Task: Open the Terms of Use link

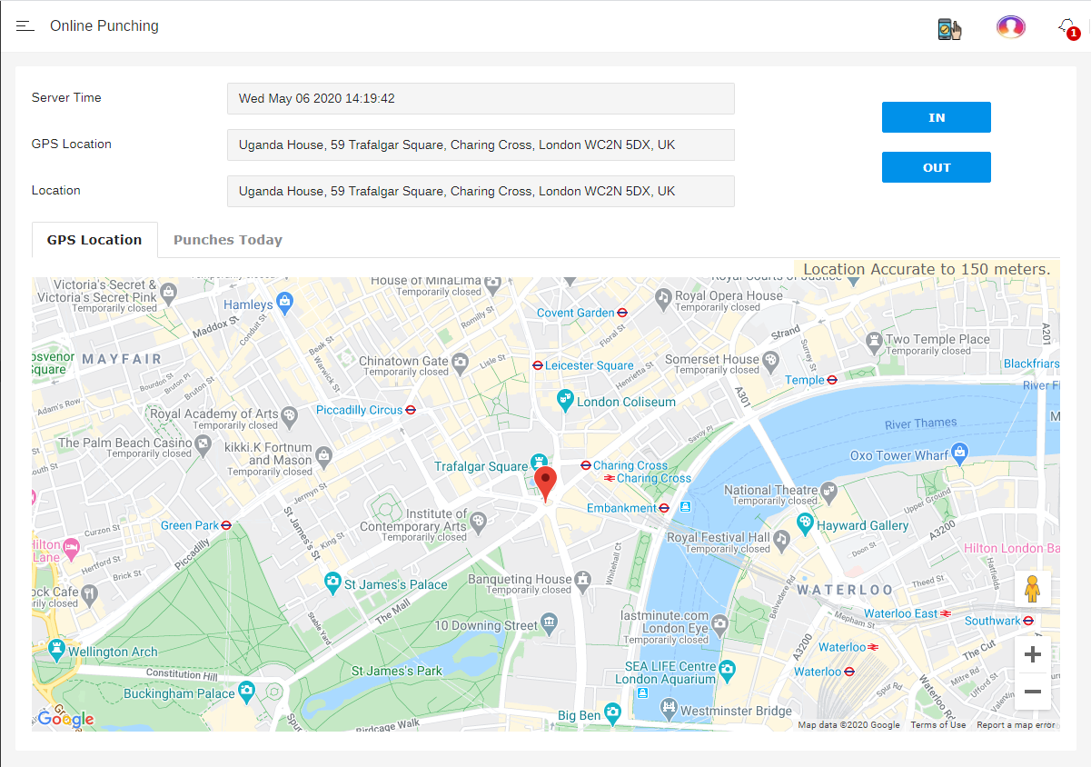Action: (x=937, y=725)
